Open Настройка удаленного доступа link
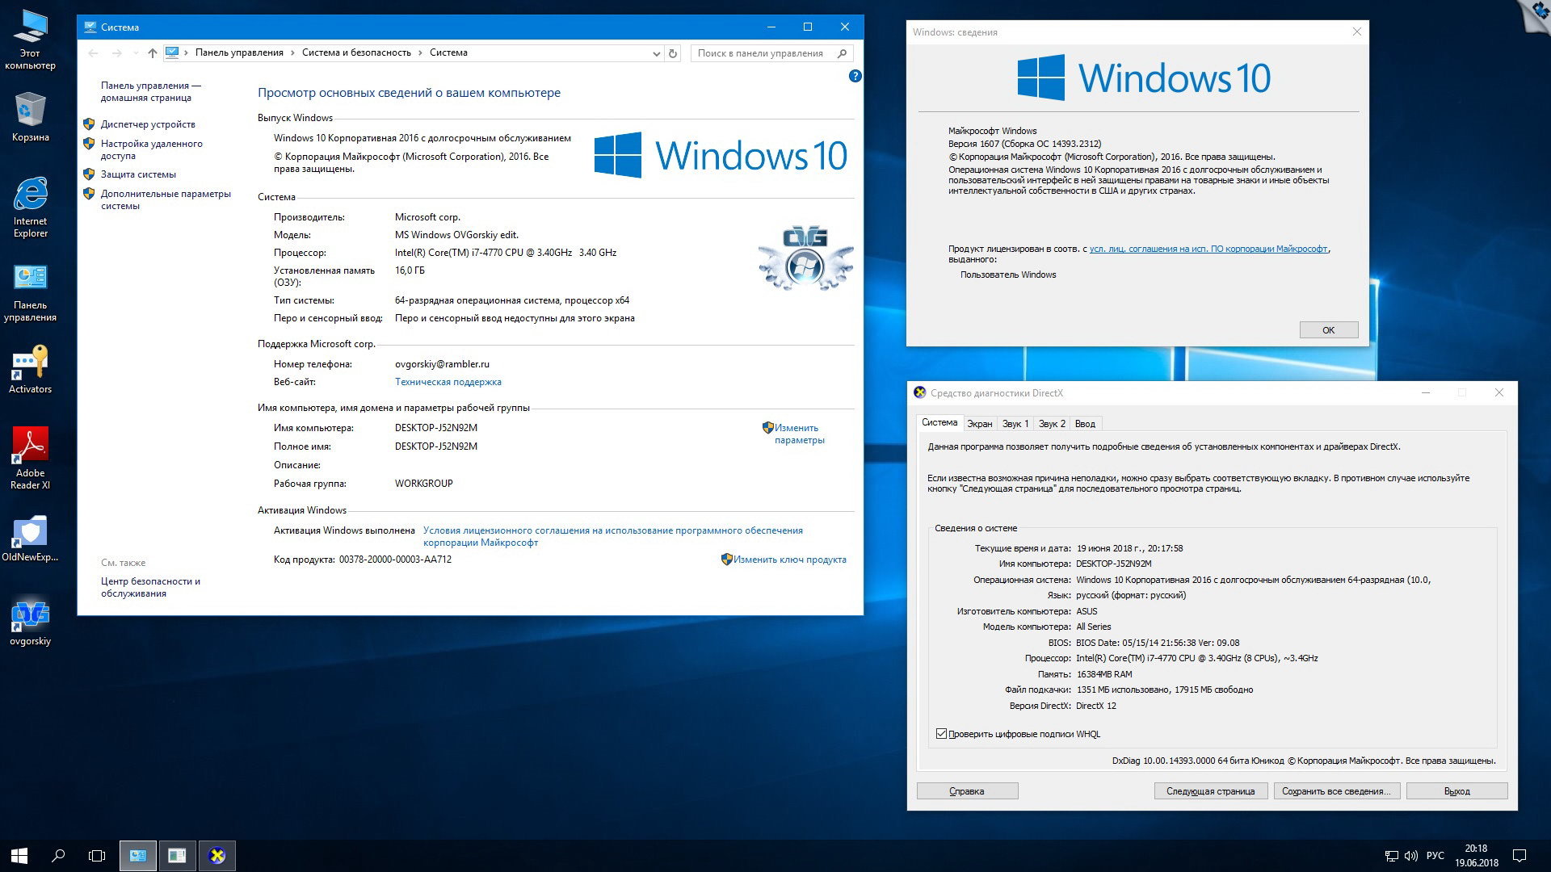The image size is (1551, 872). tap(152, 149)
